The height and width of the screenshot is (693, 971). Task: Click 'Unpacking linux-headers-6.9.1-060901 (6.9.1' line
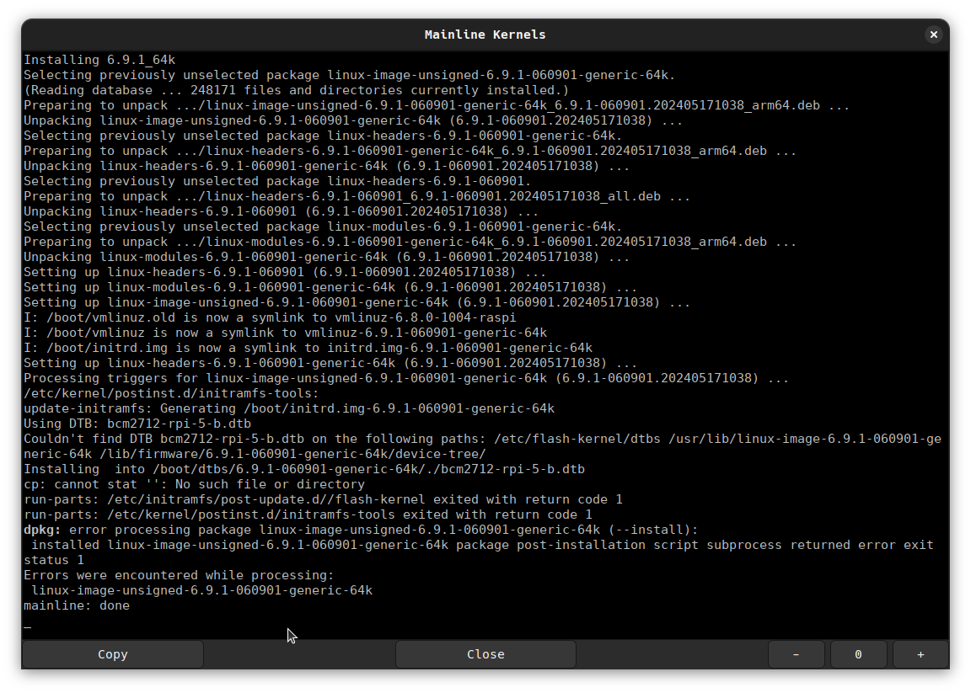click(282, 211)
